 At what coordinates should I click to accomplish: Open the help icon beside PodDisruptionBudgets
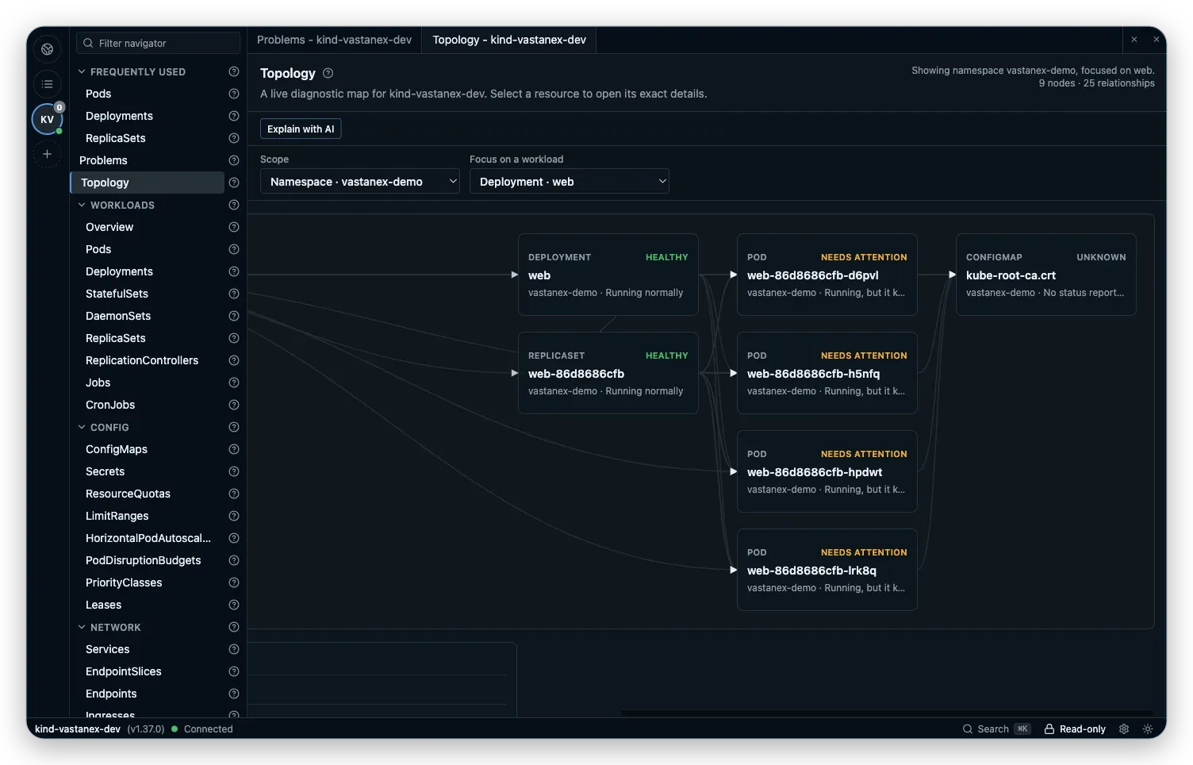(234, 560)
